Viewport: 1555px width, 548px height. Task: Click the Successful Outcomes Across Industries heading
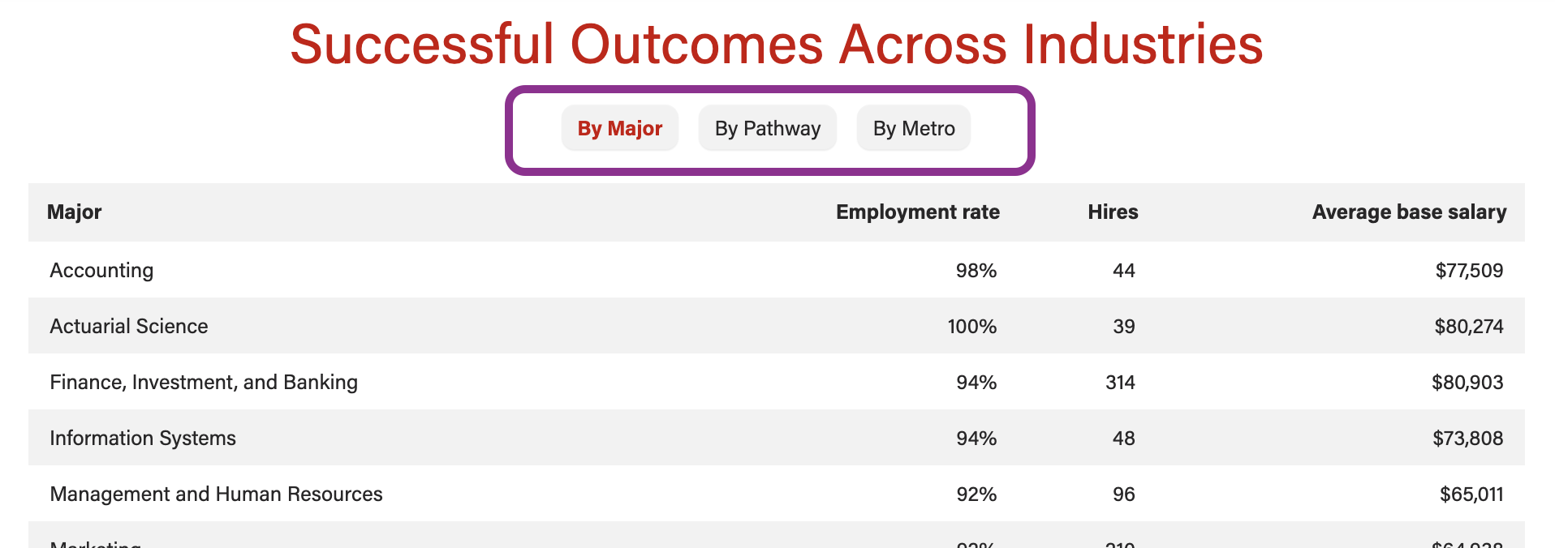[777, 44]
